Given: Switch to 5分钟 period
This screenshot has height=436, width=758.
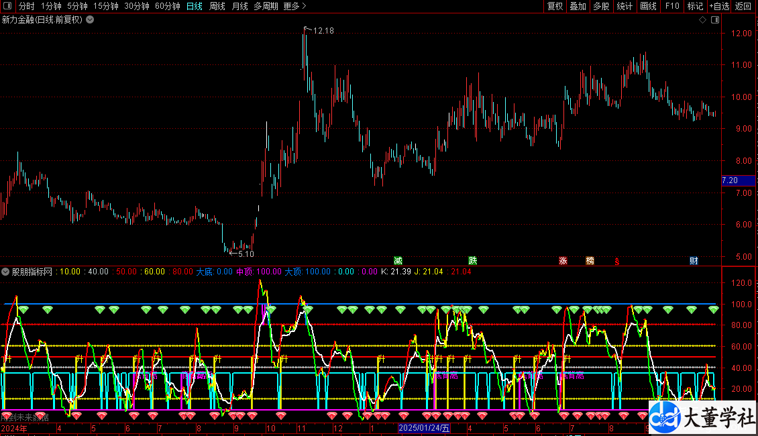Looking at the screenshot, I should point(77,6).
